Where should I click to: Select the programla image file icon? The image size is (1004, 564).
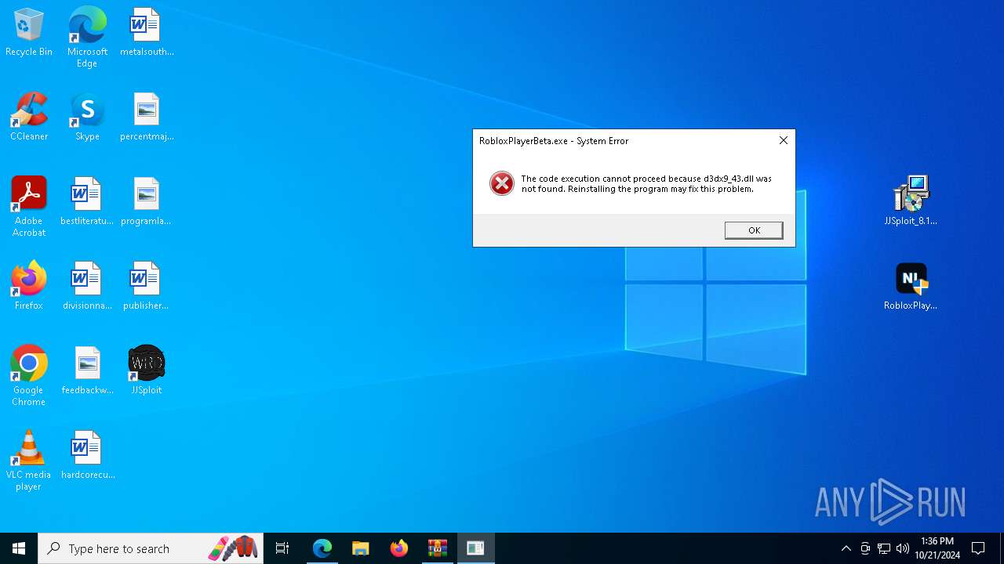coord(147,202)
